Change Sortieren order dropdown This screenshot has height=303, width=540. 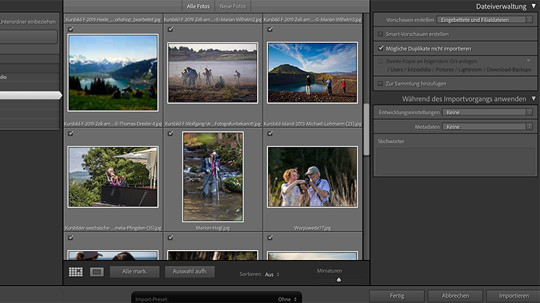(272, 275)
